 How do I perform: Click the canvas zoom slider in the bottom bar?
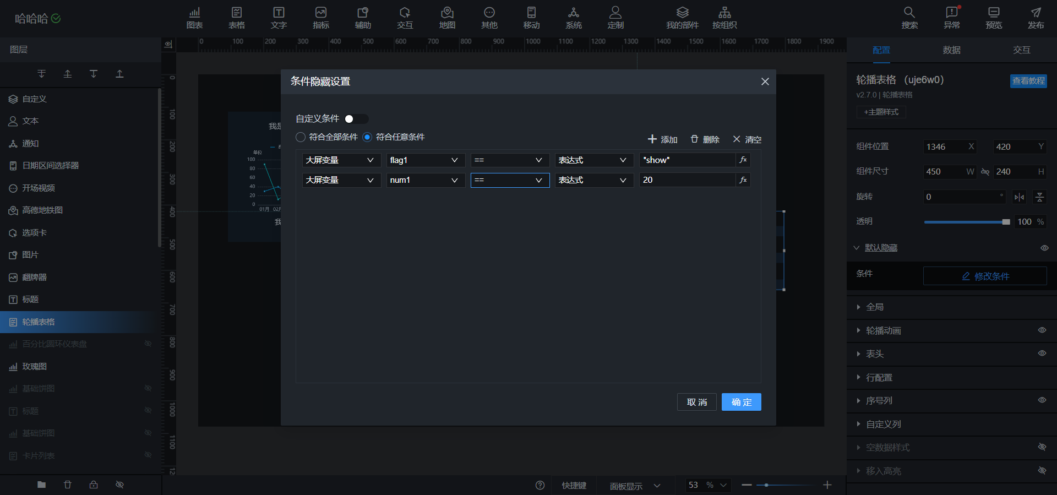[787, 485]
